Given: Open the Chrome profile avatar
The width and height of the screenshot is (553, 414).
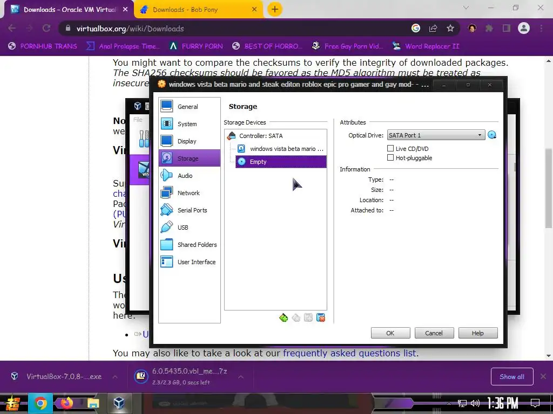Looking at the screenshot, I should (524, 28).
